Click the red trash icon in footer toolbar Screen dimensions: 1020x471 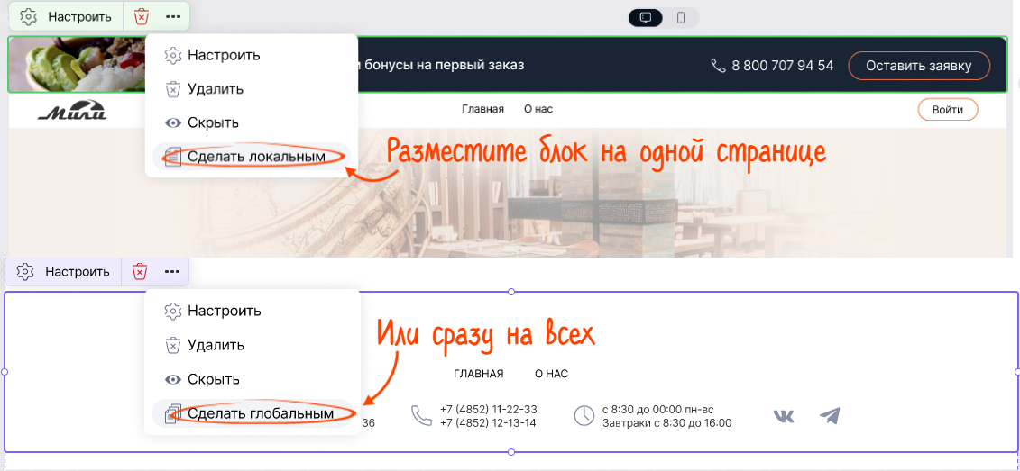140,271
